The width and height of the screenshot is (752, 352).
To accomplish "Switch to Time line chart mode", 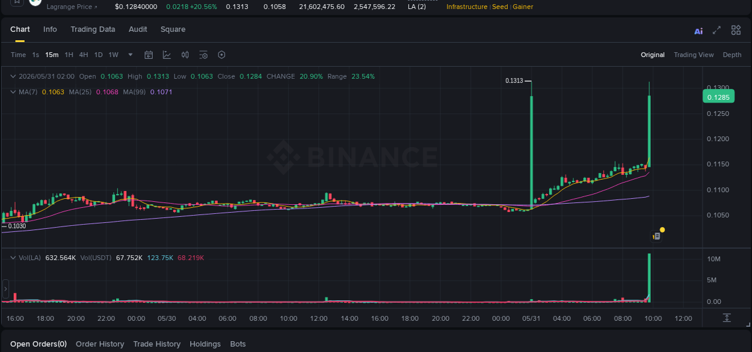I will click(18, 55).
